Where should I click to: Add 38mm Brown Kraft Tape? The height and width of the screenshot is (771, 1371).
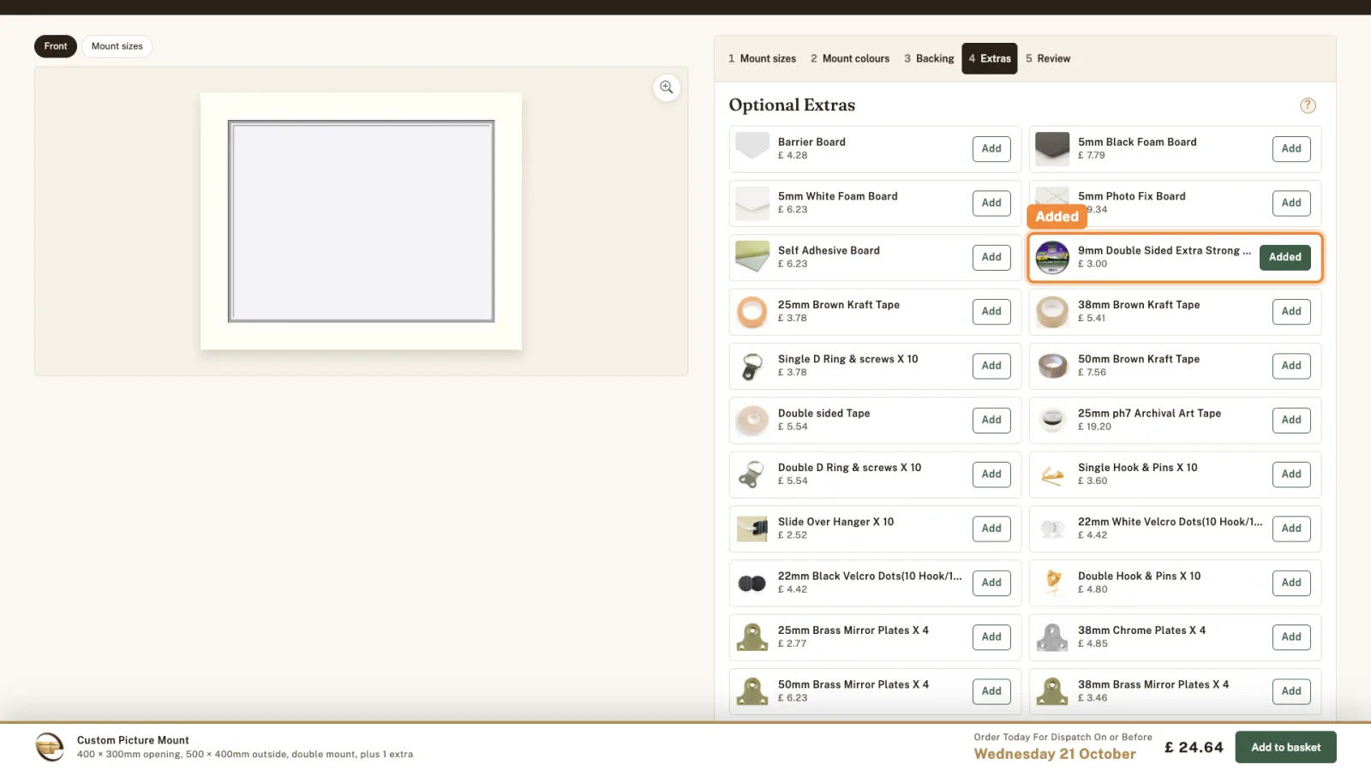point(1291,311)
